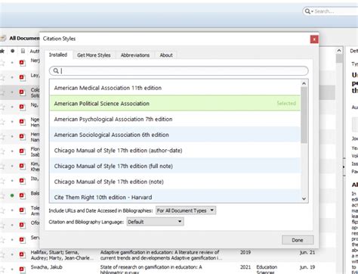358x274 pixels.
Task: Click the All Documents folder icon
Action: tap(3, 39)
